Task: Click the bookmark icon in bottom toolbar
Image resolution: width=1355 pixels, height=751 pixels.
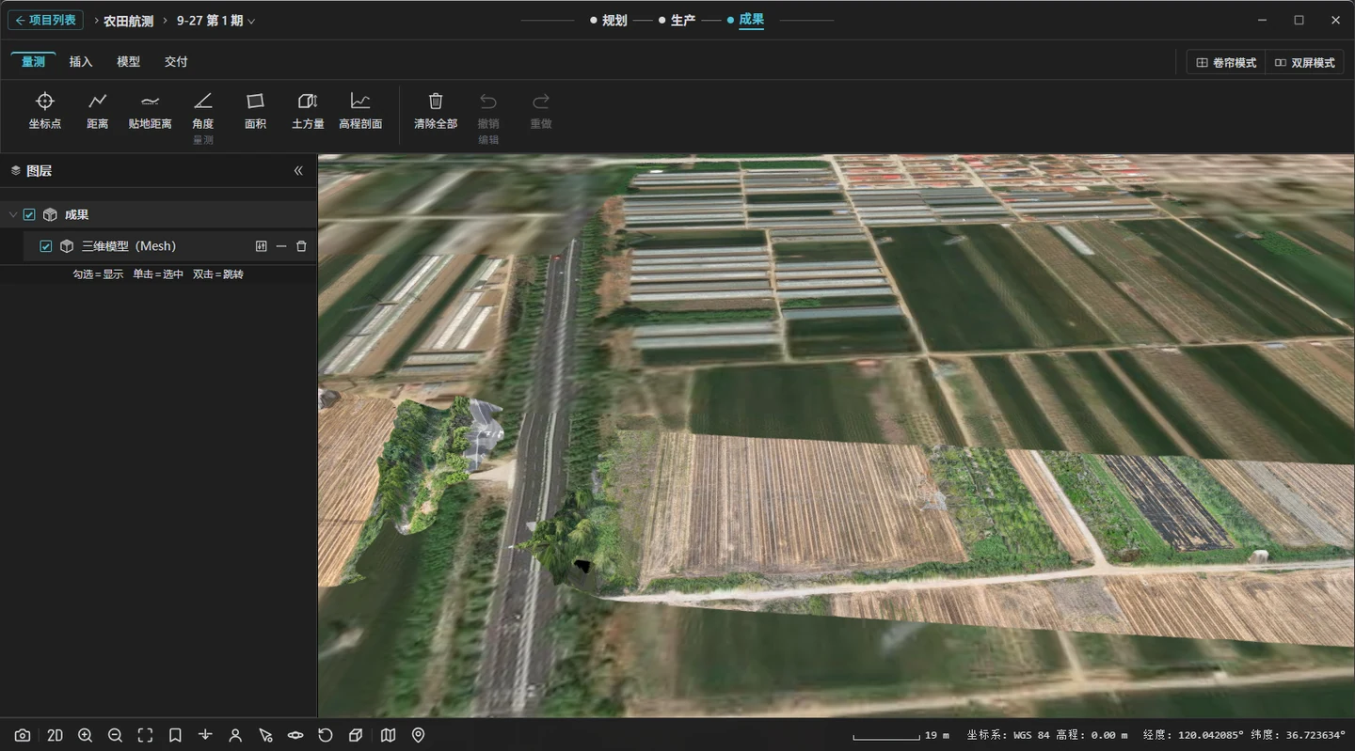Action: 175,735
